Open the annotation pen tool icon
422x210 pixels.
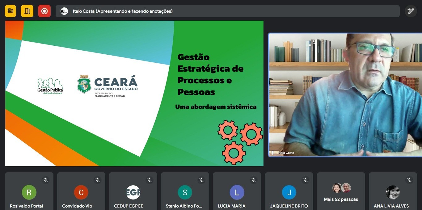pos(411,11)
